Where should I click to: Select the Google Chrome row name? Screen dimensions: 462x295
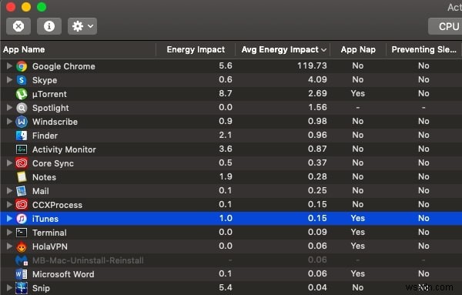(64, 66)
